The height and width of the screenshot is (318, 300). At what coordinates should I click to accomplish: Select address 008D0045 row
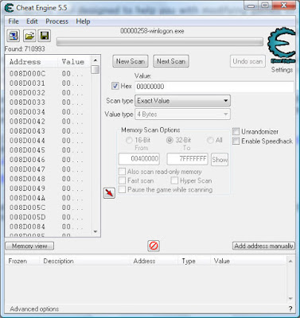pos(48,150)
